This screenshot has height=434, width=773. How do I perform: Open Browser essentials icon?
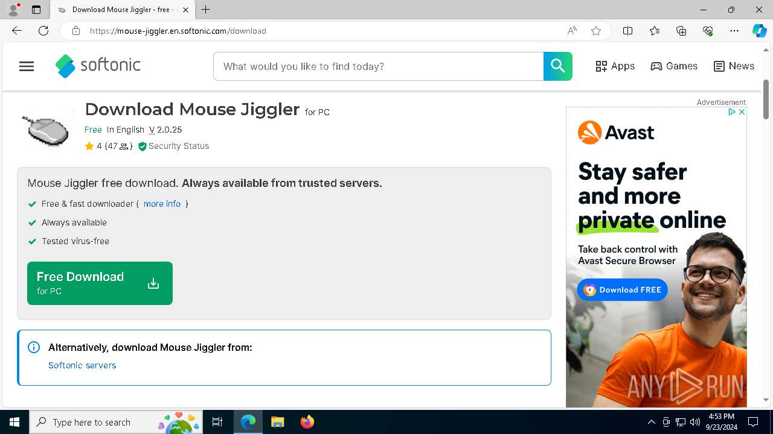click(708, 31)
